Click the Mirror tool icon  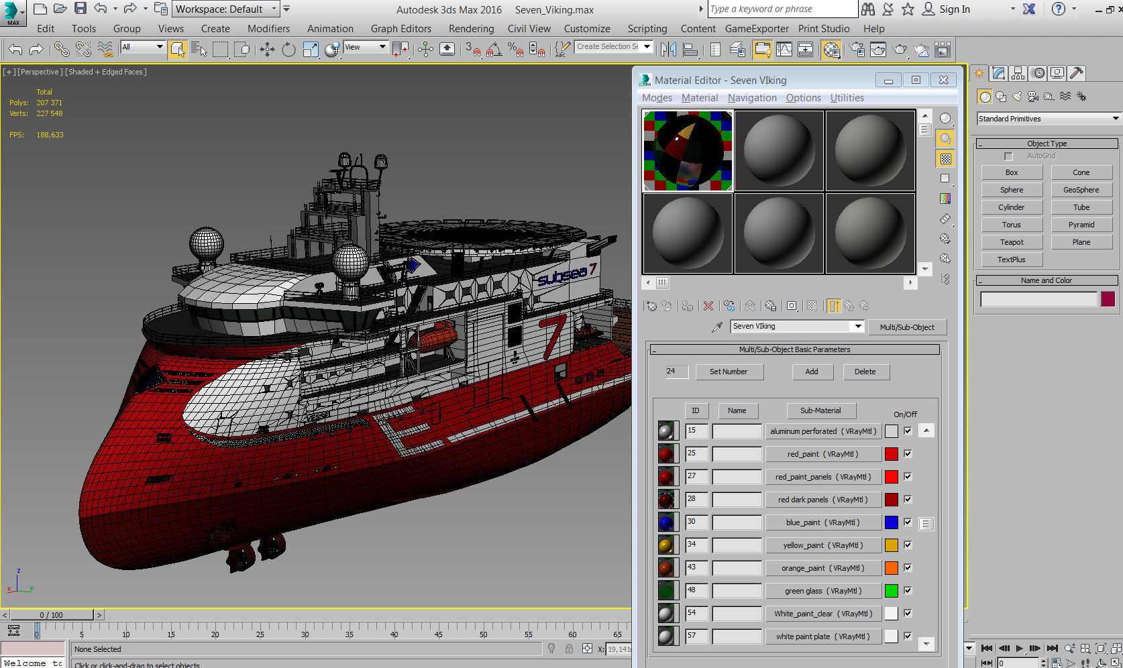point(668,49)
